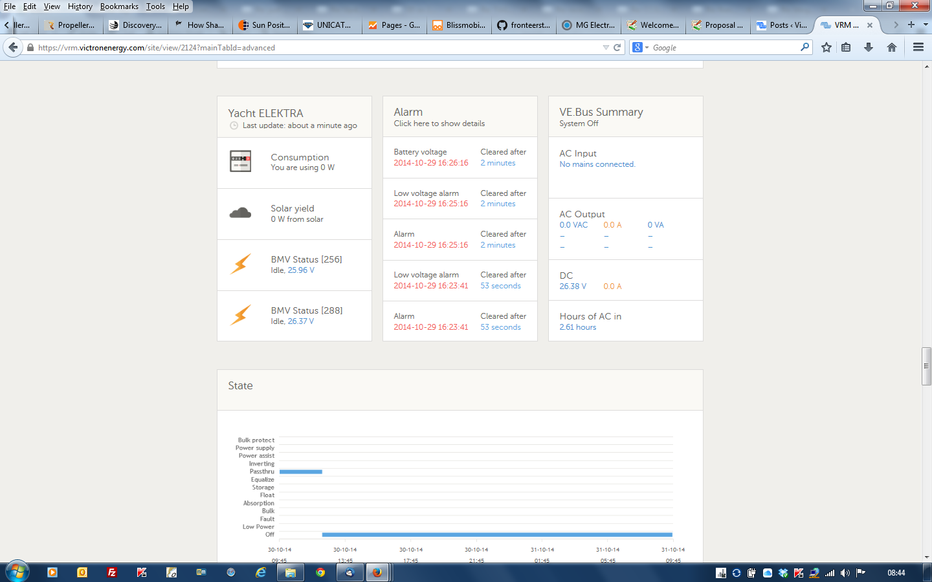Open the bookmarks list icon
Viewport: 932px width, 582px height.
pyautogui.click(x=846, y=47)
